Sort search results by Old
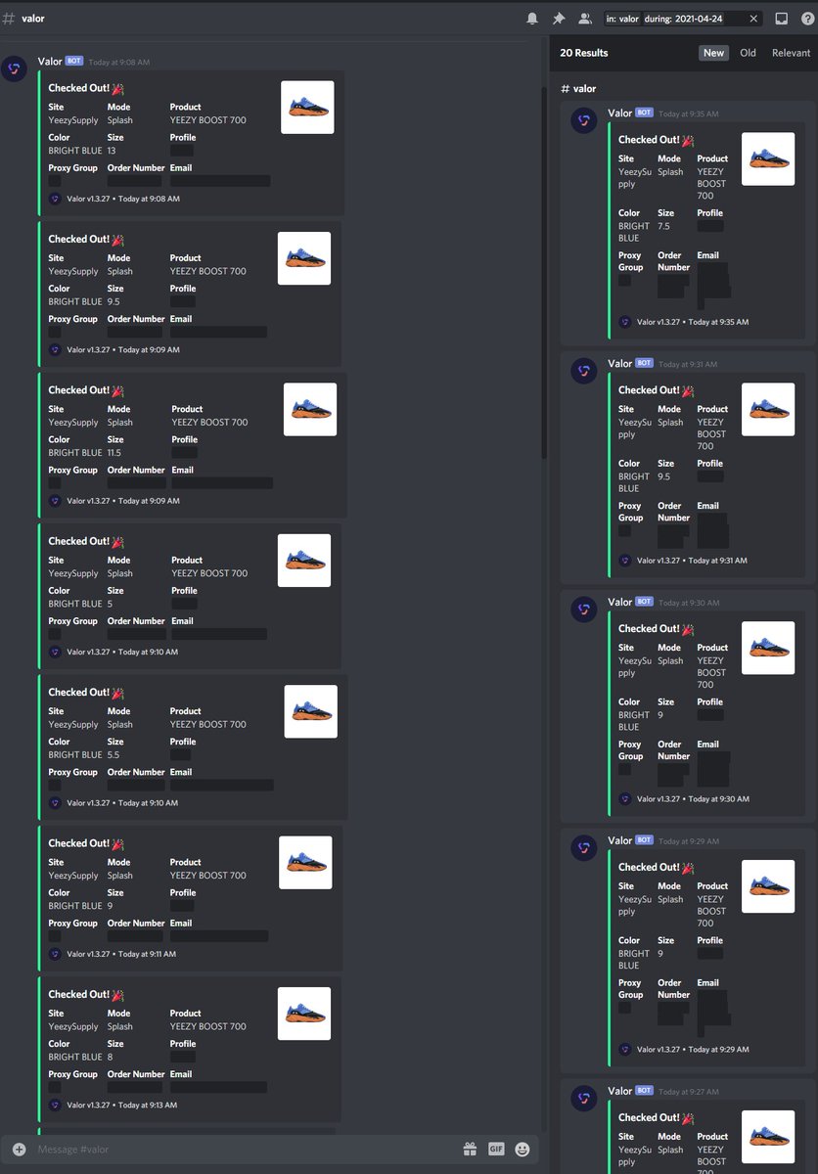 coord(749,53)
